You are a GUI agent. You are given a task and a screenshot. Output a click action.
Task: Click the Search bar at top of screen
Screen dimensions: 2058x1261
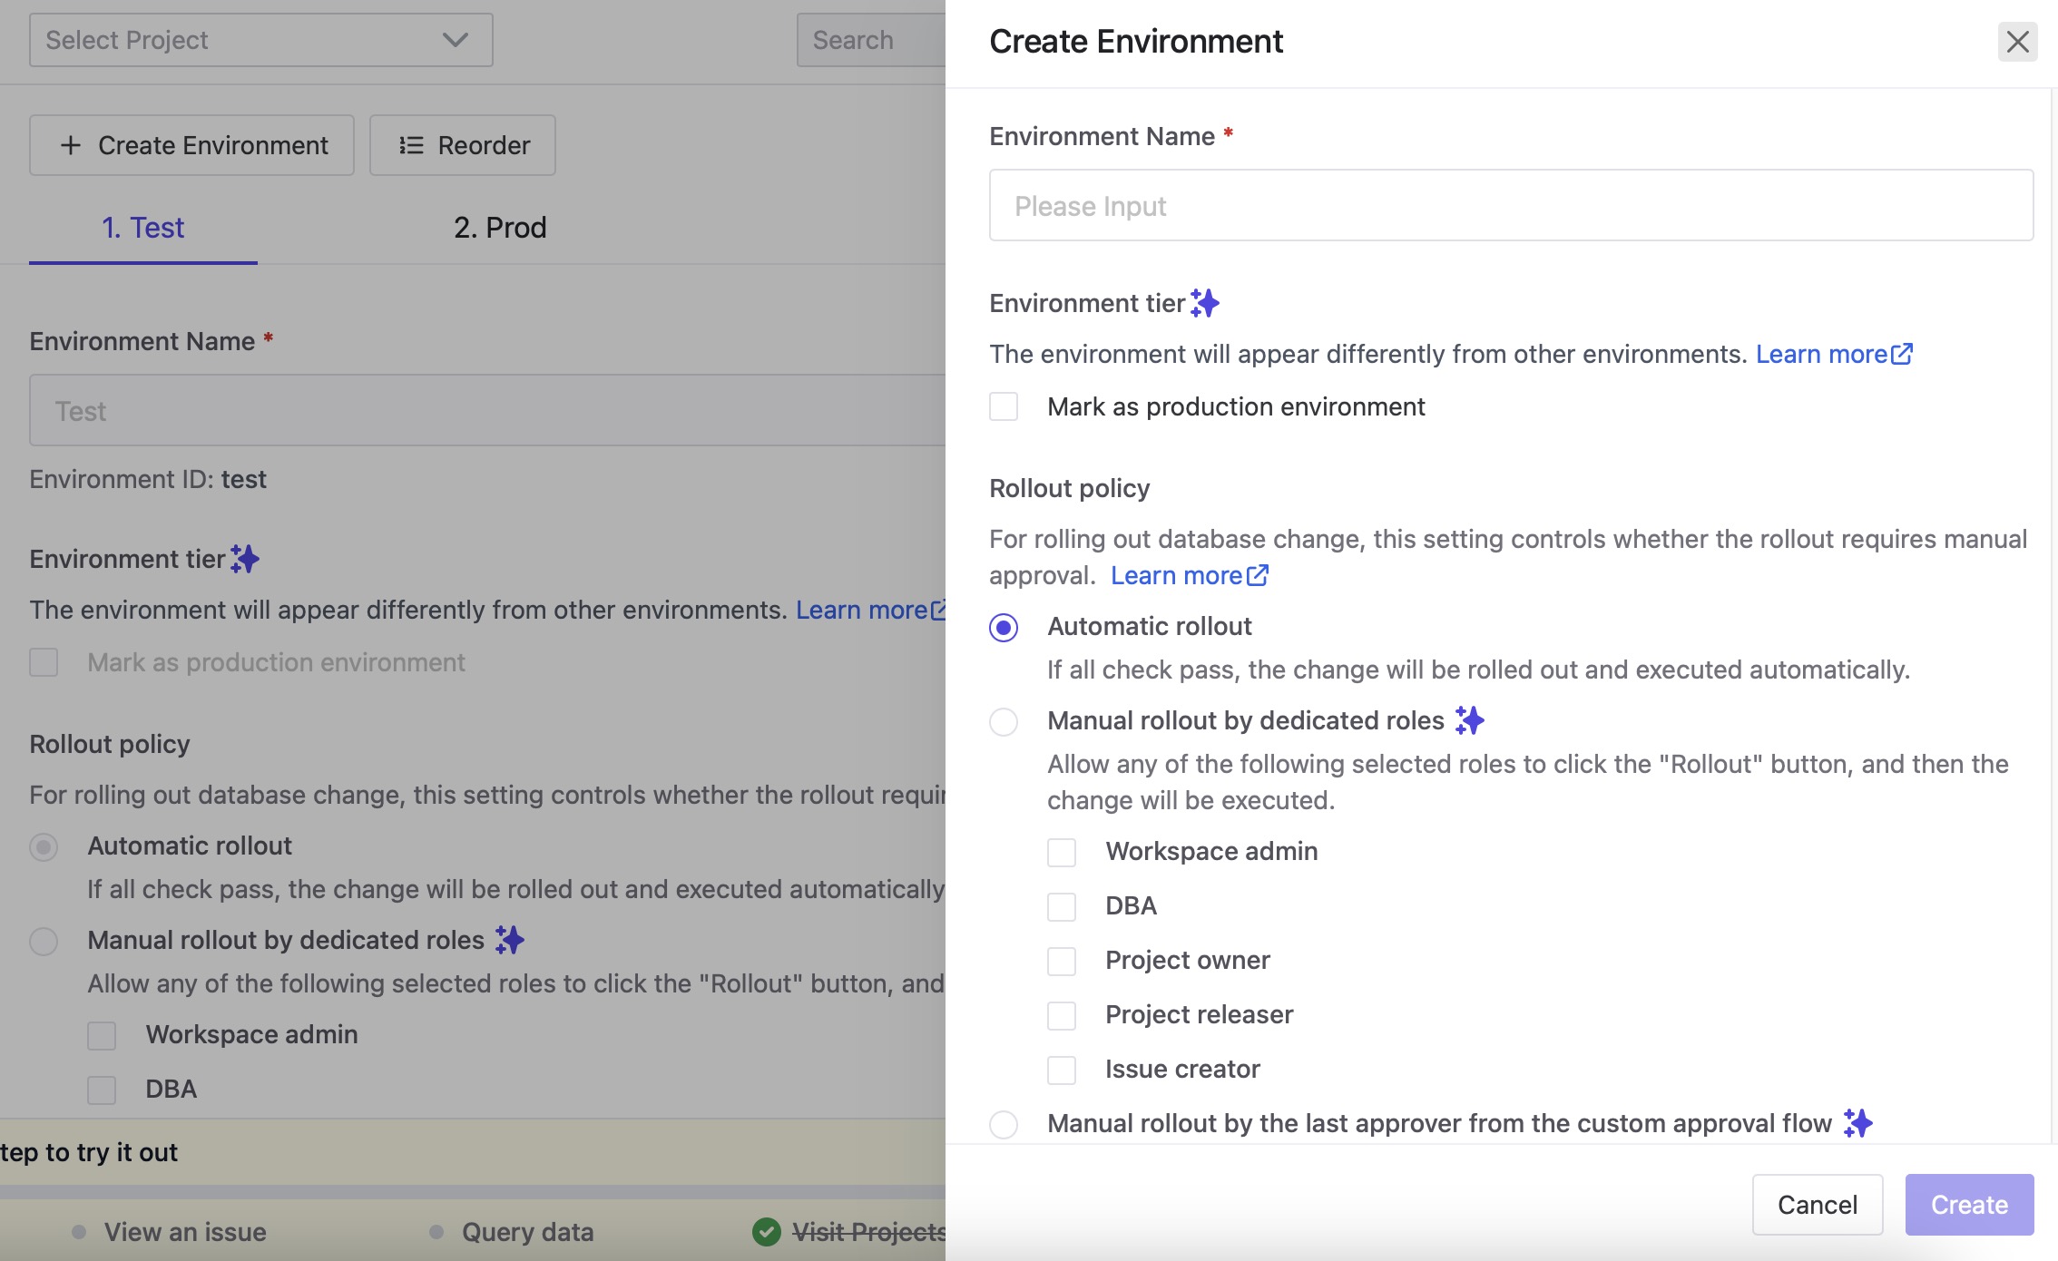click(867, 40)
